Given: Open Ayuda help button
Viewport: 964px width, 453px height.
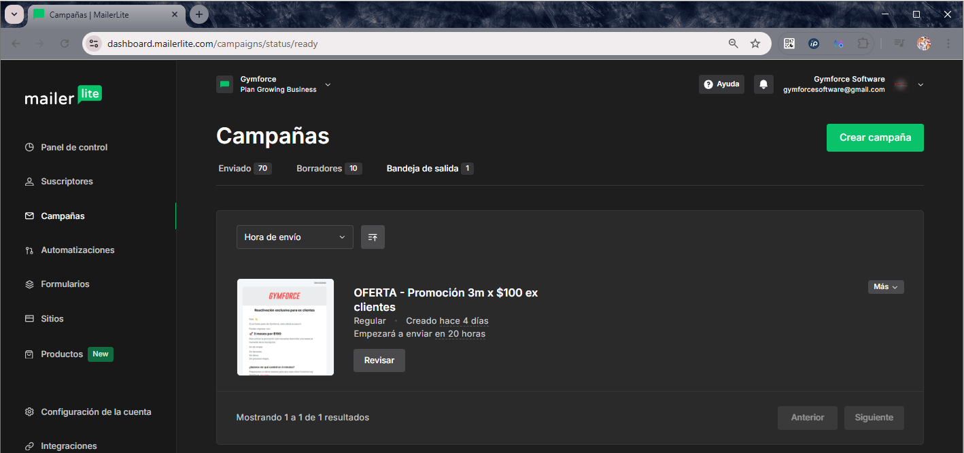Looking at the screenshot, I should (x=721, y=84).
